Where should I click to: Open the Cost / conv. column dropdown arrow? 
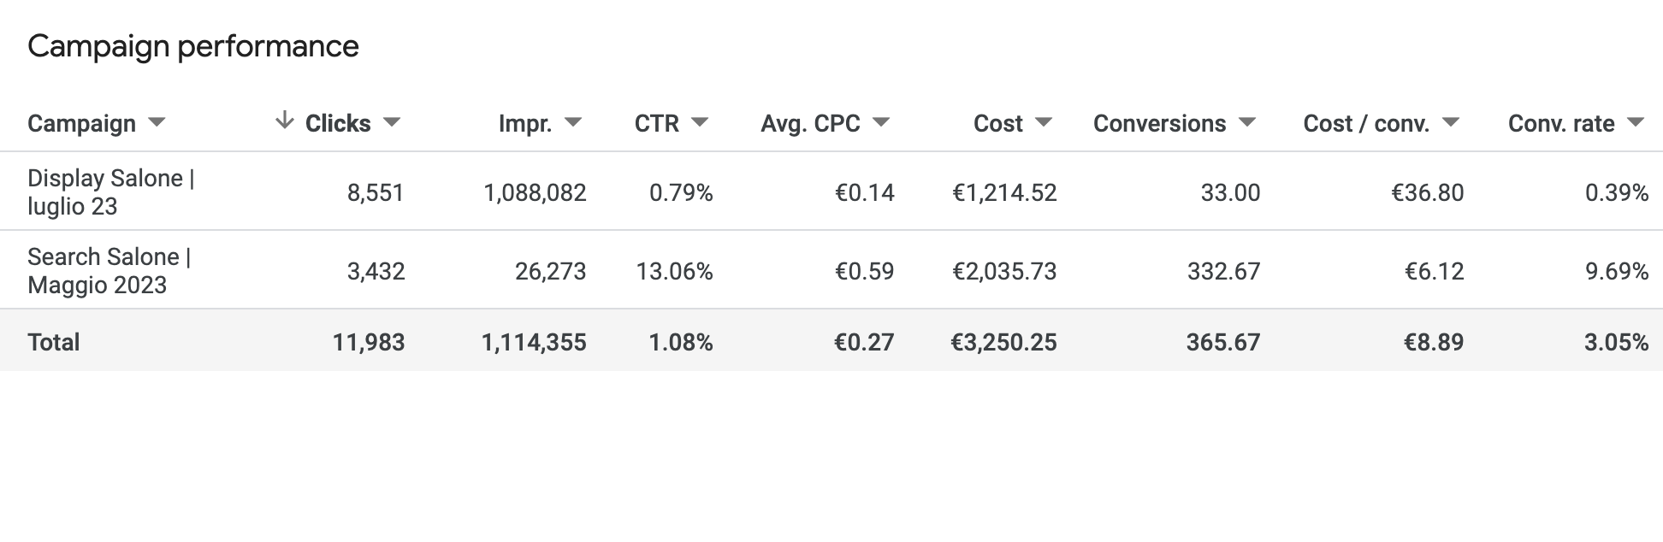pos(1451,122)
